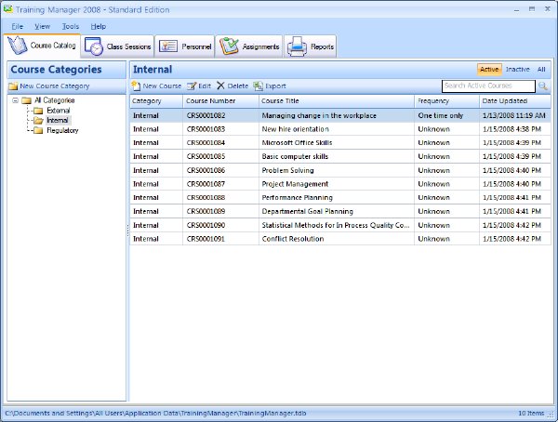Switch to the Assignments tab label
This screenshot has height=422, width=558.
[260, 46]
